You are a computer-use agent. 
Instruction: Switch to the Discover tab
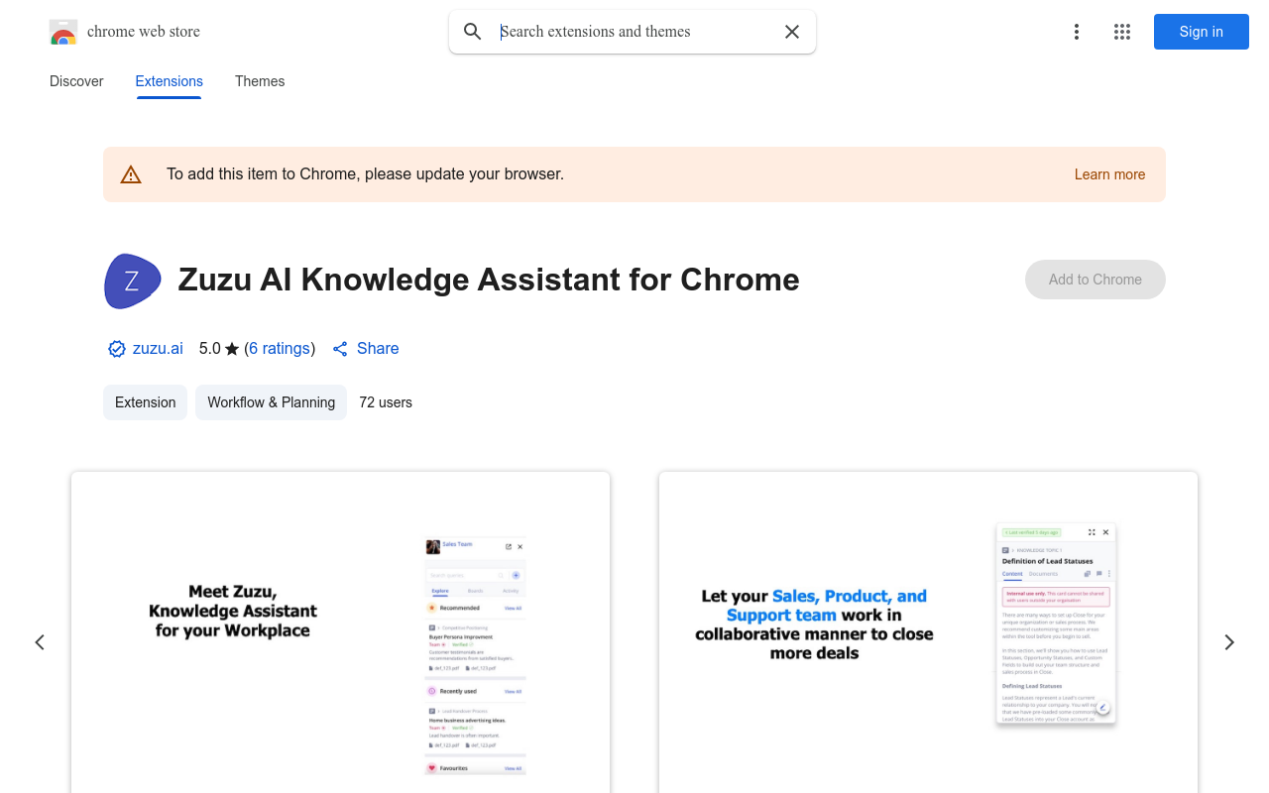tap(76, 81)
